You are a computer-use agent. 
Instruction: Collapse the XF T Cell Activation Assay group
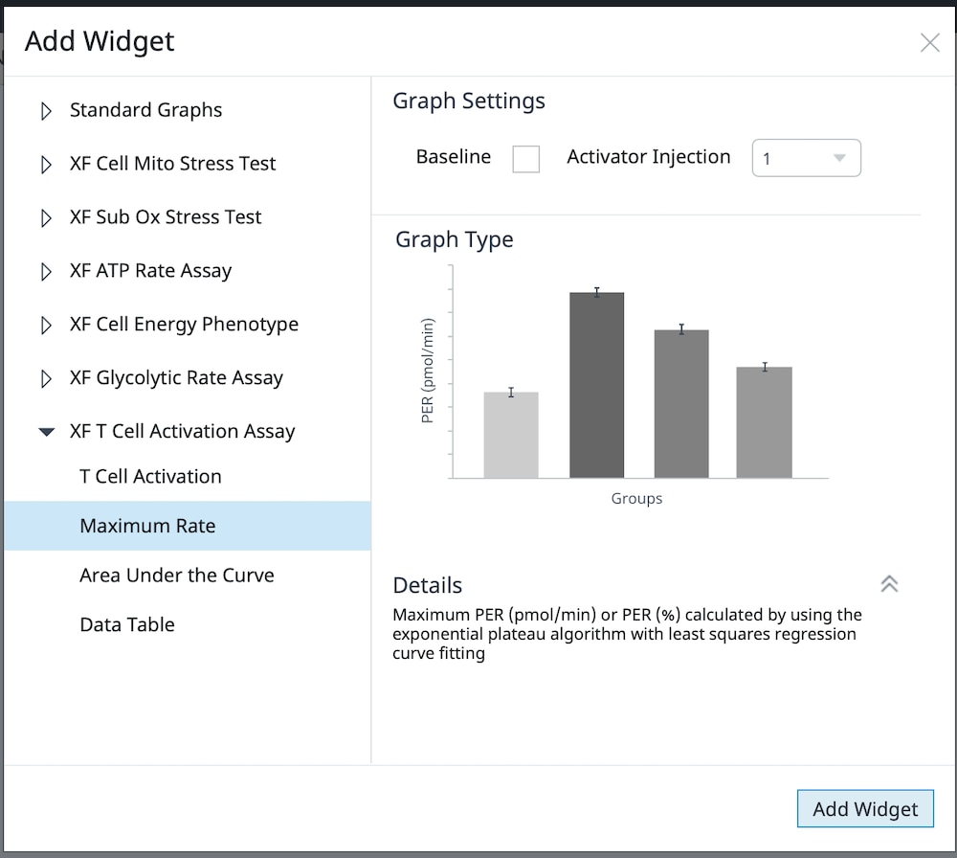point(46,433)
